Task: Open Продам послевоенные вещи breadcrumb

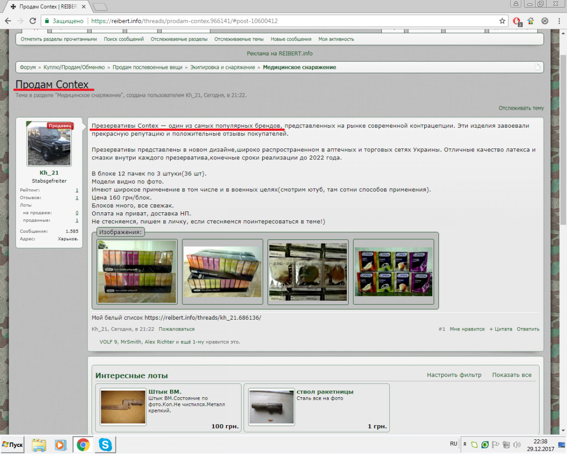Action: click(x=147, y=67)
